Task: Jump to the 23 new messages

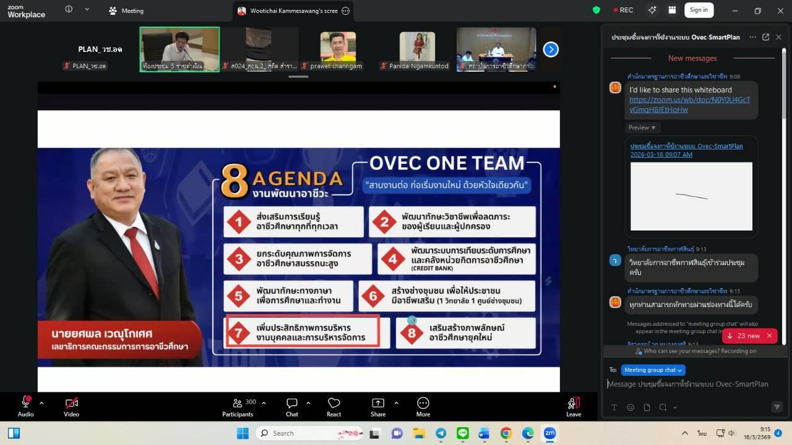Action: (749, 336)
